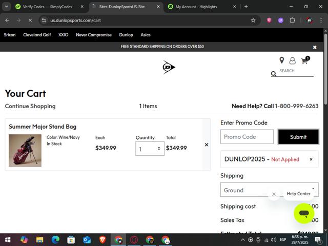
Task: Expand the tab search dropdown
Action: [x=7, y=7]
